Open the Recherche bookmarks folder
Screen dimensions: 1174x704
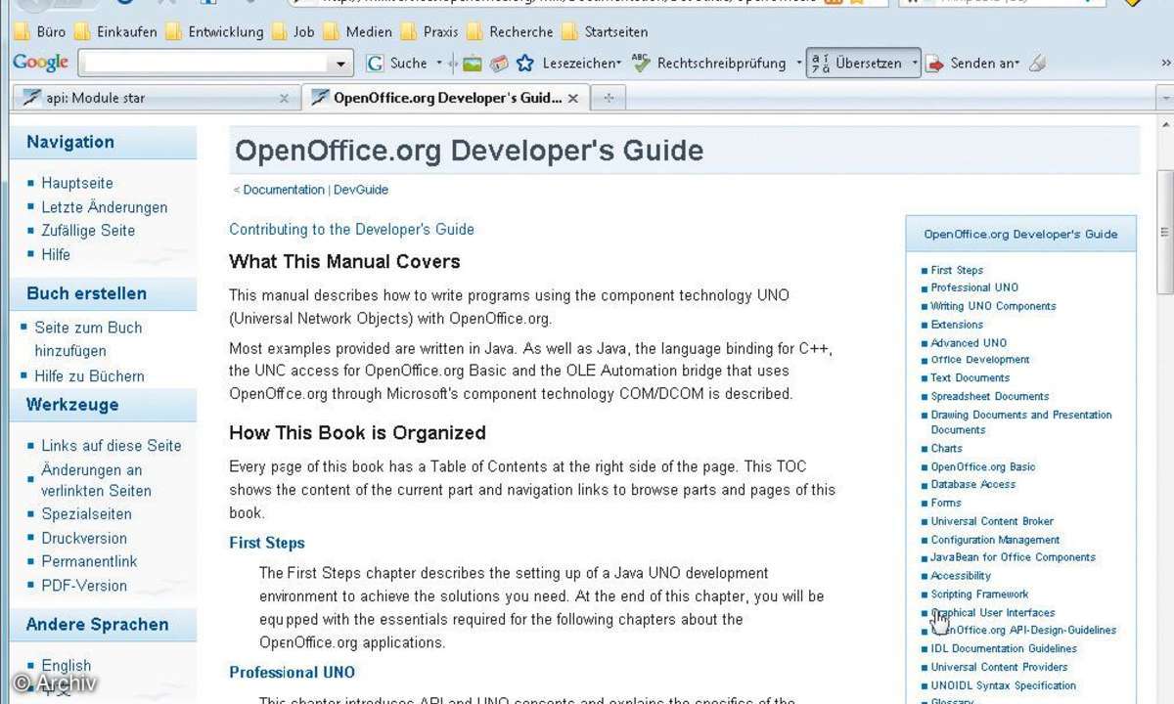pyautogui.click(x=510, y=32)
